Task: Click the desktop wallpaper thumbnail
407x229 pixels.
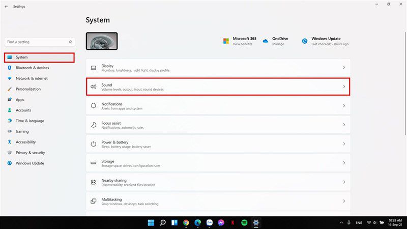Action: (x=102, y=41)
